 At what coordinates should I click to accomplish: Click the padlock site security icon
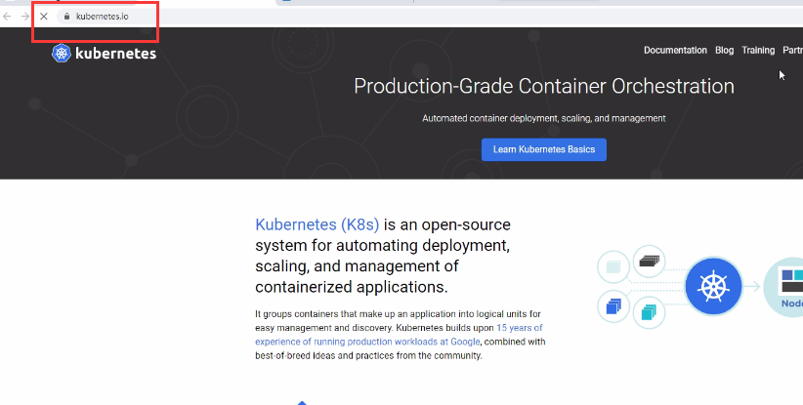(66, 17)
